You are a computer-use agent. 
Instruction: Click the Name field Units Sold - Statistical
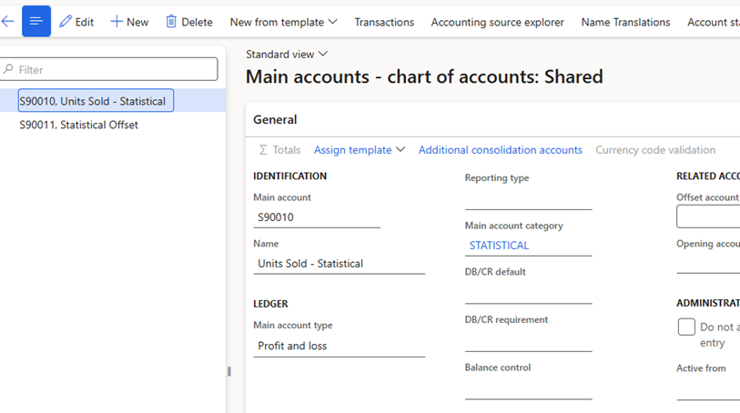[339, 264]
